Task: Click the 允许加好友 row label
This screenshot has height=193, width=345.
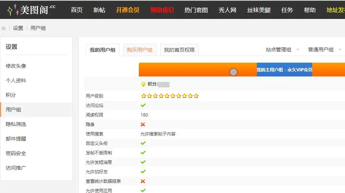Action: tap(97, 172)
